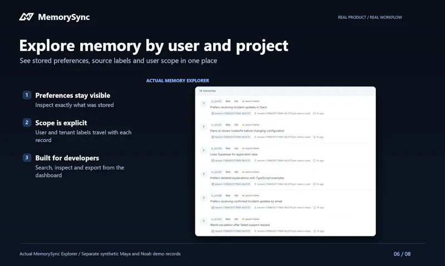The width and height of the screenshot is (445, 266).
Task: Click footer note 'Actual MemorySync Explorer' caption
Action: click(100, 254)
